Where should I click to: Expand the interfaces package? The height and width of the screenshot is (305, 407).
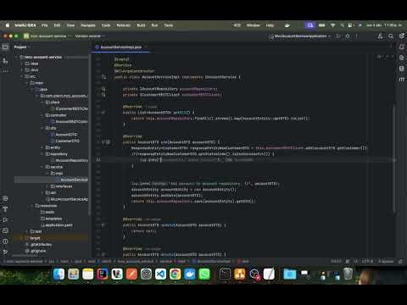[47, 186]
